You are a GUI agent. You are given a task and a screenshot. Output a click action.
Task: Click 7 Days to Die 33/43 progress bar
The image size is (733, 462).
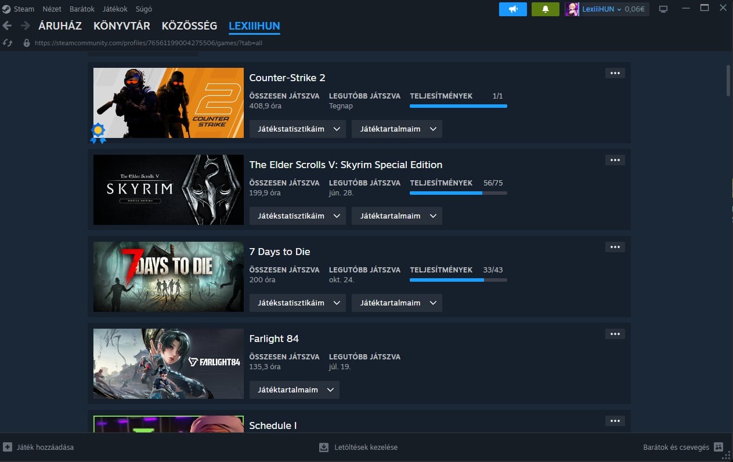click(x=458, y=280)
